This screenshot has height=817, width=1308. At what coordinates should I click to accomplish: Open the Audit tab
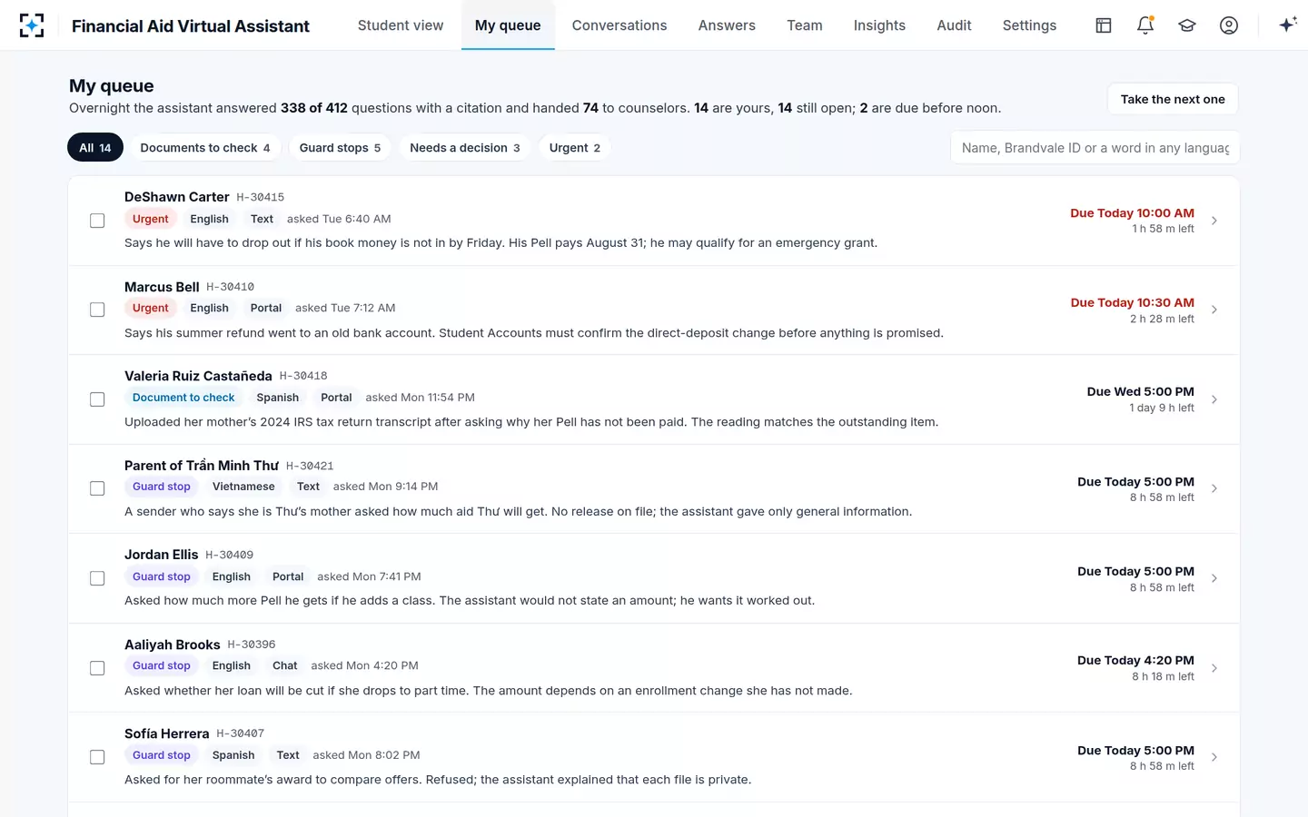coord(954,25)
